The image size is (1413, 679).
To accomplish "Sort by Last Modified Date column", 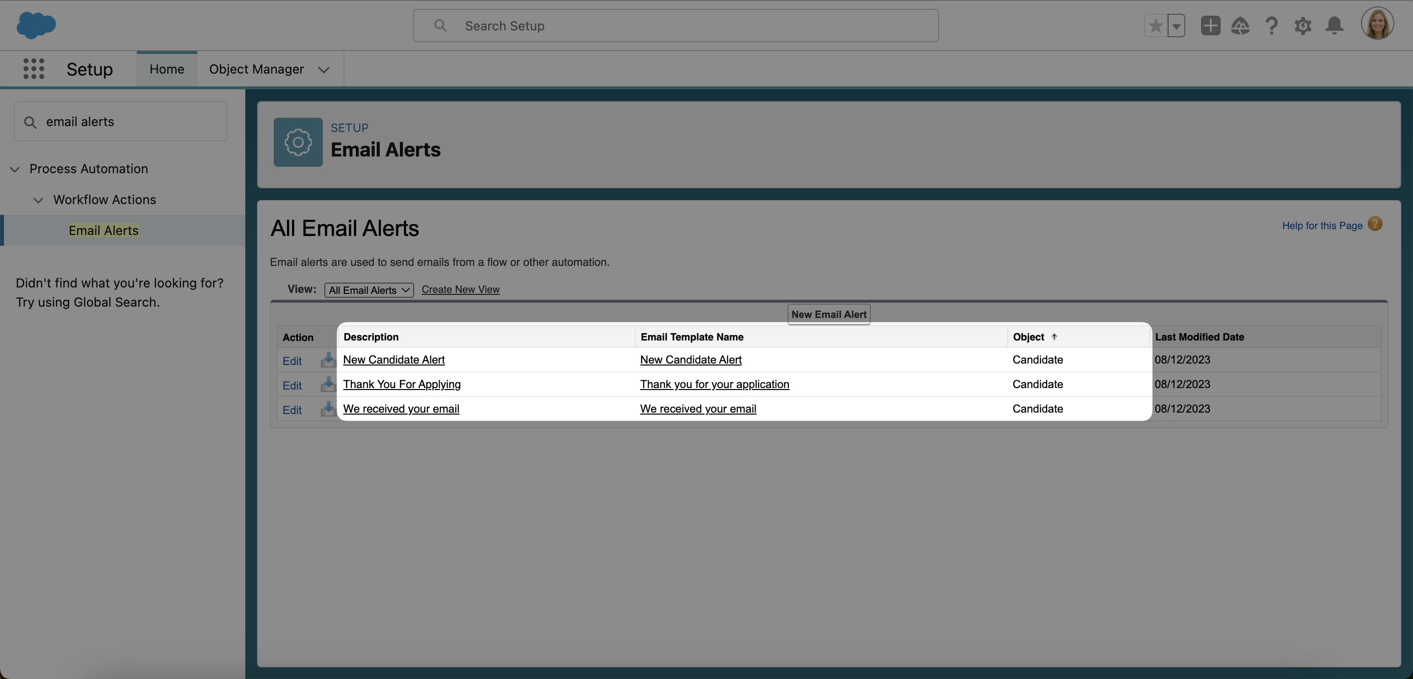I will pyautogui.click(x=1199, y=337).
